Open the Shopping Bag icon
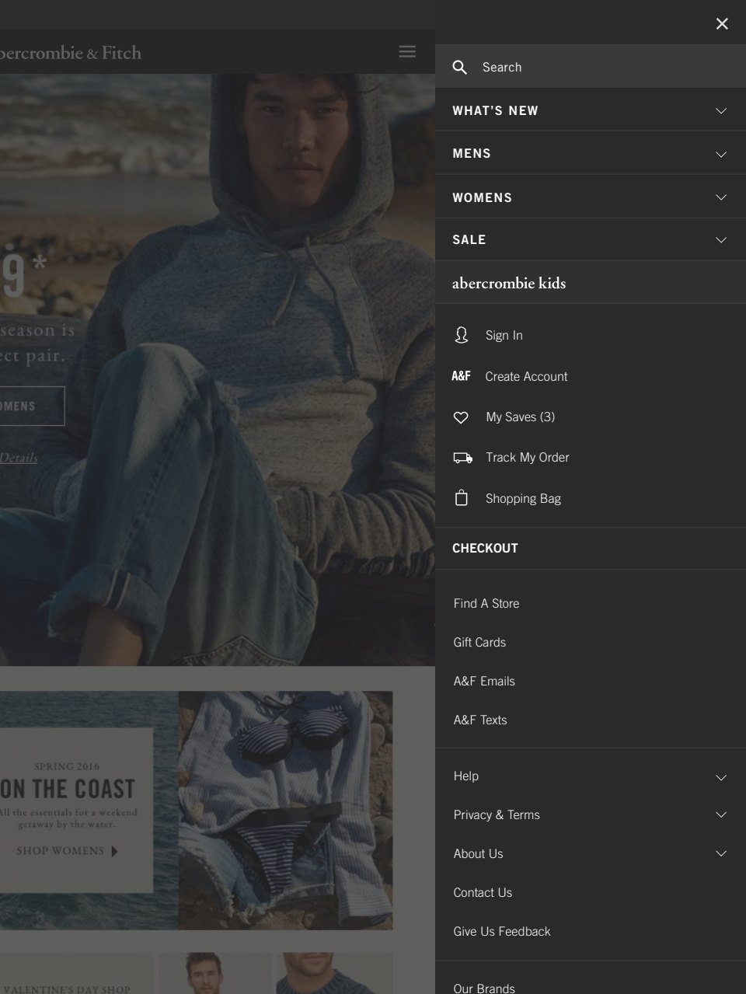Viewport: 746px width, 994px height. (462, 498)
